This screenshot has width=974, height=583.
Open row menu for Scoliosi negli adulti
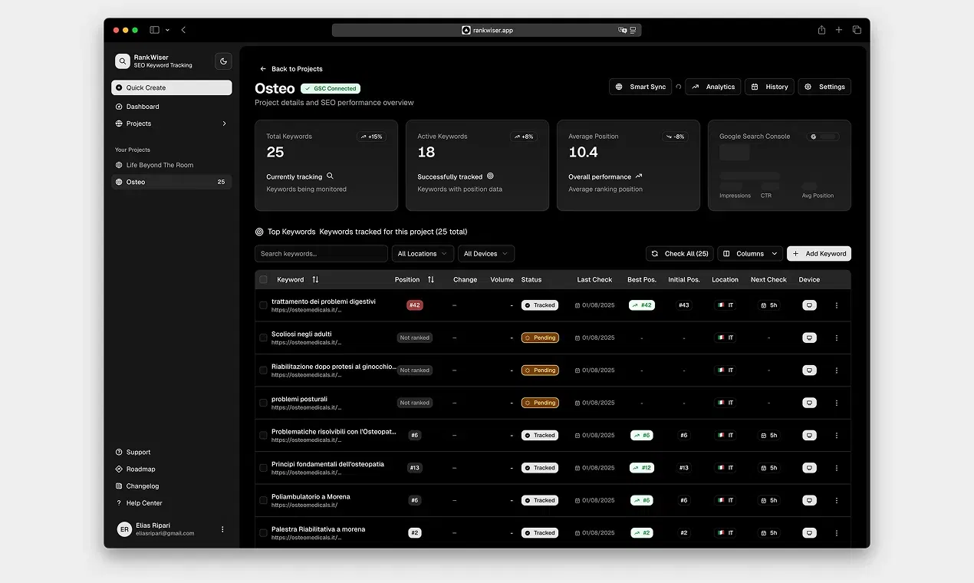[x=836, y=338]
